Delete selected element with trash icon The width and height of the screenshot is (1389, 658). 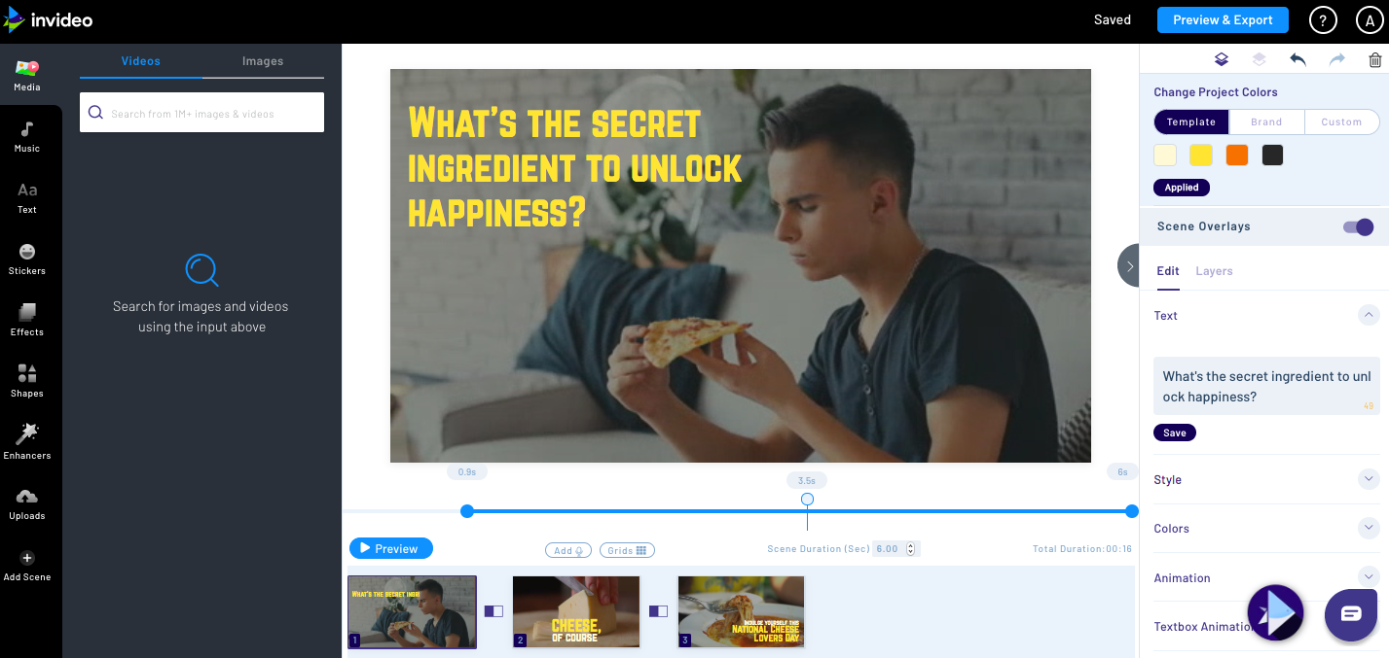(1374, 60)
